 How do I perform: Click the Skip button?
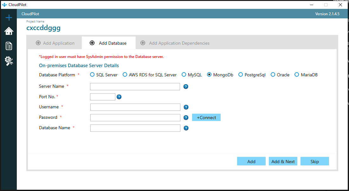pyautogui.click(x=315, y=162)
